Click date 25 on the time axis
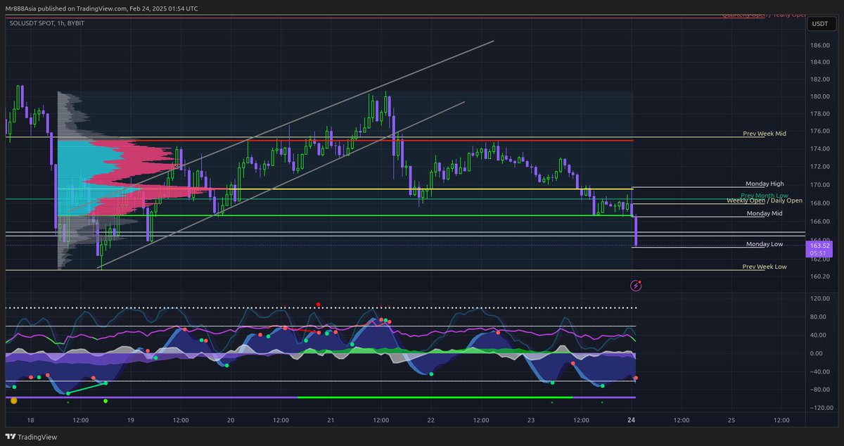This screenshot has width=844, height=446. click(x=731, y=420)
